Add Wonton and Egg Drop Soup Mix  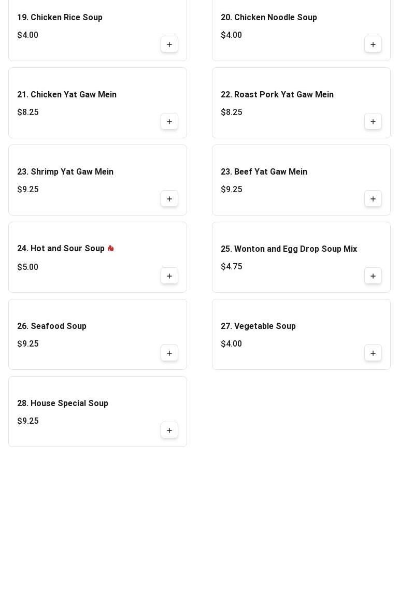point(373,276)
